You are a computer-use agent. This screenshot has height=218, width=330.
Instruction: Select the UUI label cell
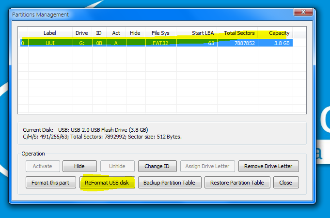click(50, 43)
